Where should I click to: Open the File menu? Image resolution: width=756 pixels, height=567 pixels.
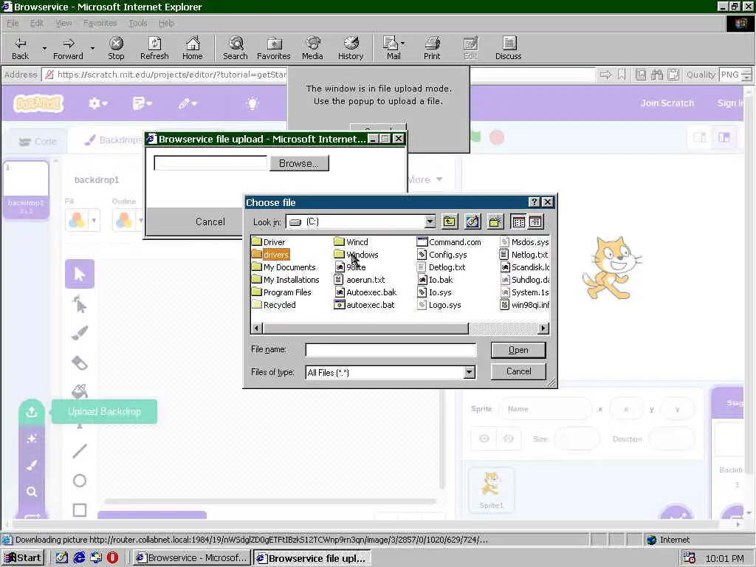tap(13, 23)
